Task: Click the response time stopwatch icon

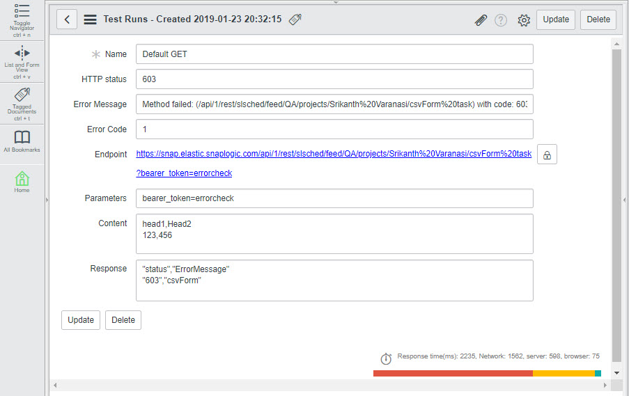Action: tap(386, 358)
